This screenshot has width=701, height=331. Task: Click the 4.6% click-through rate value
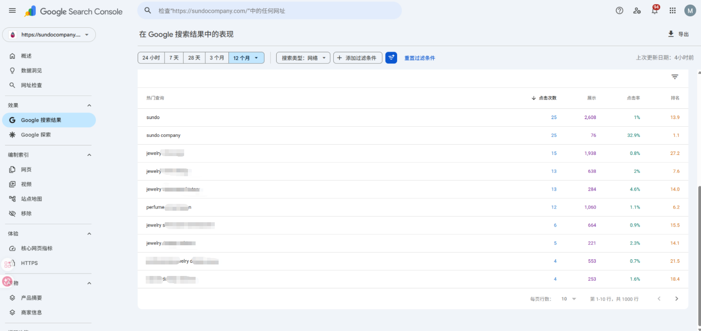(x=635, y=189)
